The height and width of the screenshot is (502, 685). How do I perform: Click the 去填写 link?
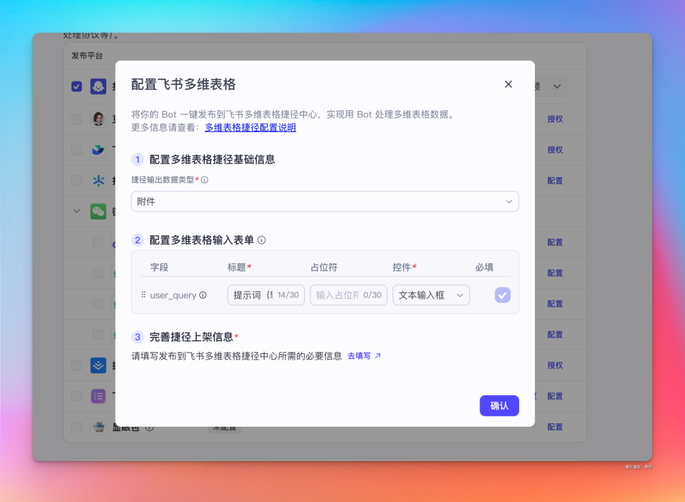(359, 356)
